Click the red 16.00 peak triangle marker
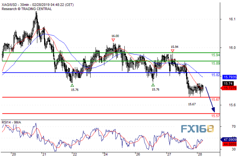Screen dimensions: 239x159 pos(113,40)
